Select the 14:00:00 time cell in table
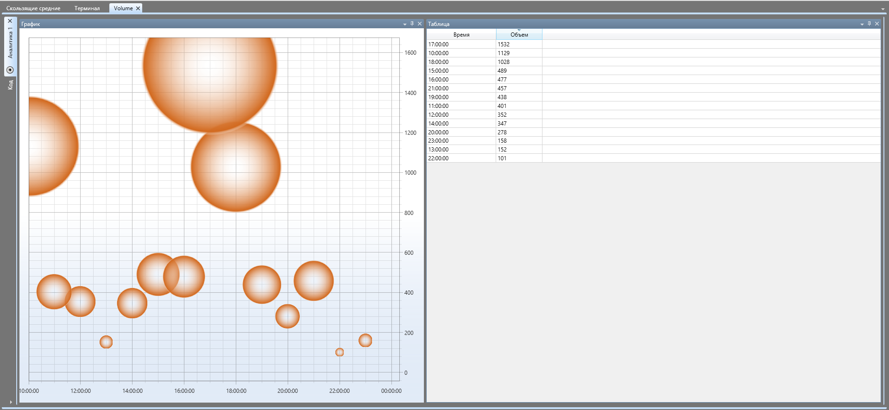This screenshot has width=889, height=410. click(x=461, y=124)
